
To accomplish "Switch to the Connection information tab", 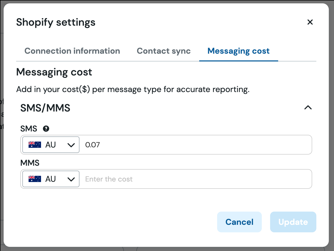I will [72, 51].
